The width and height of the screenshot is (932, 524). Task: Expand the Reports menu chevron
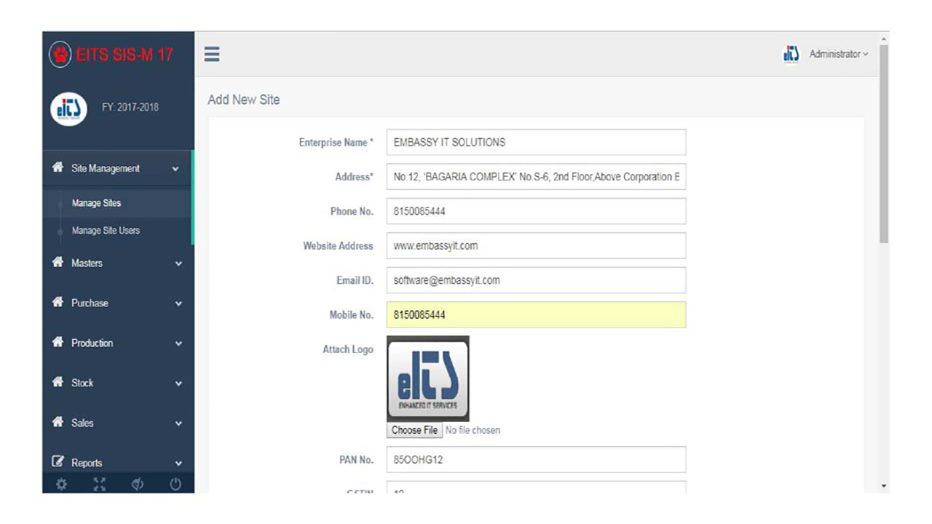(178, 464)
